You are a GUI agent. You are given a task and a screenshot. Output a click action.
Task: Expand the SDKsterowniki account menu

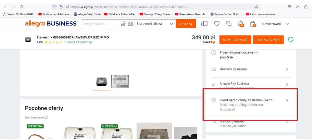point(275,24)
